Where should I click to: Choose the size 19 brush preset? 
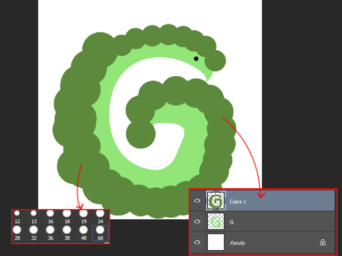click(x=83, y=217)
